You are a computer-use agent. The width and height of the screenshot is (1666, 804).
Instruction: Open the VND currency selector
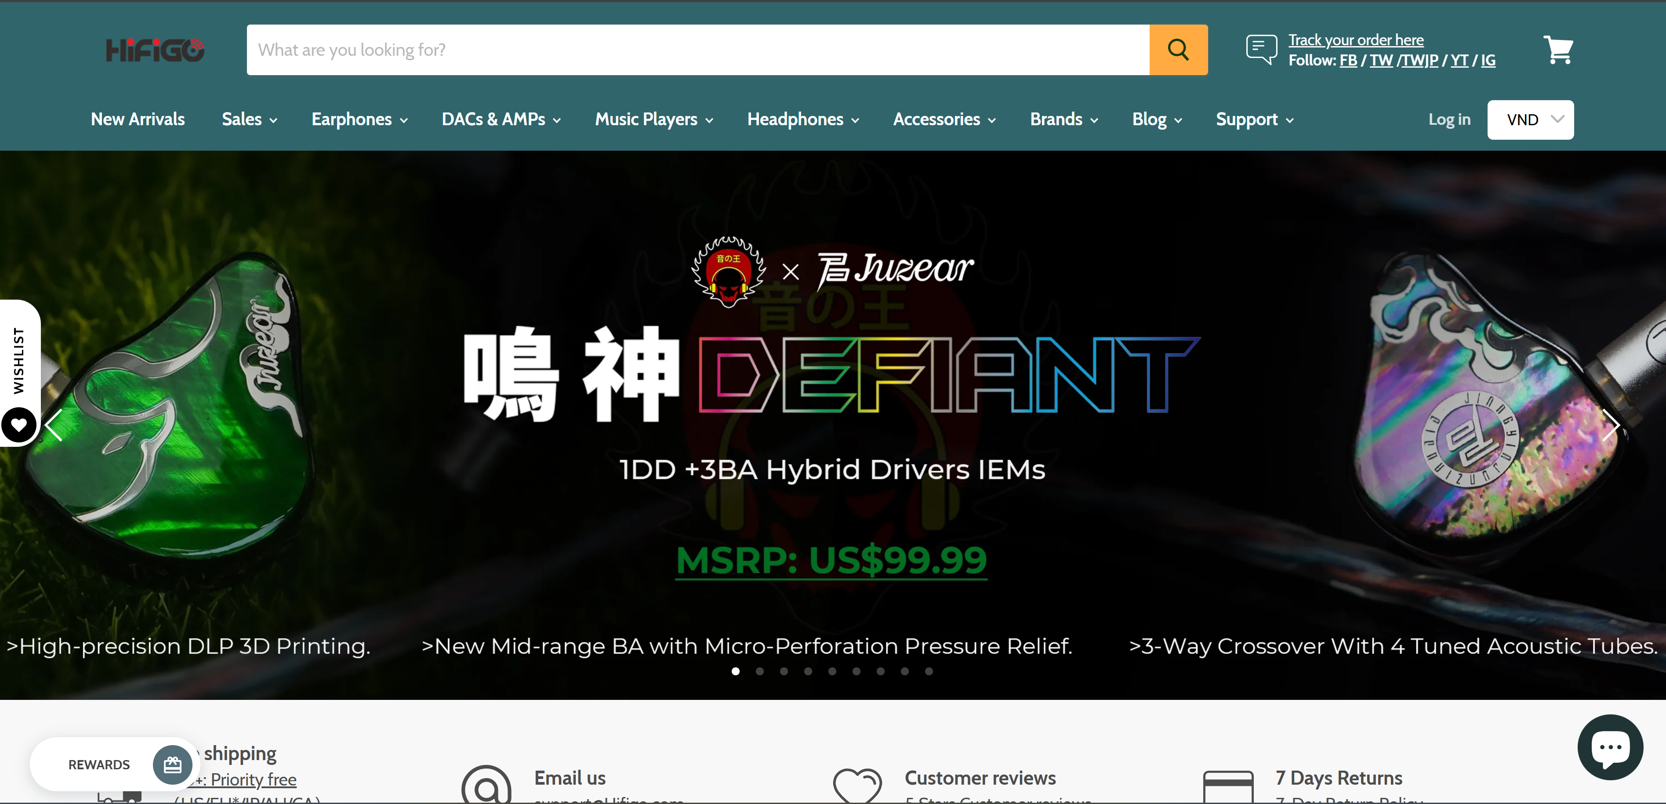coord(1530,120)
